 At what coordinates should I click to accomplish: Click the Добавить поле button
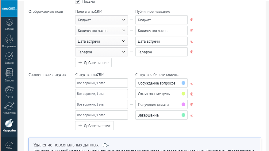(94, 63)
